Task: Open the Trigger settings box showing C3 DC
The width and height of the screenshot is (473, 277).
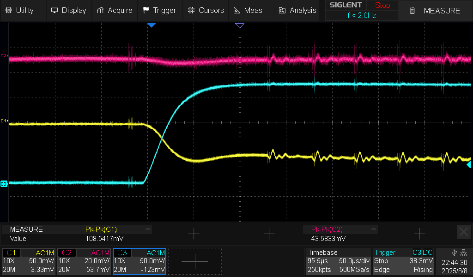Action: [x=403, y=261]
